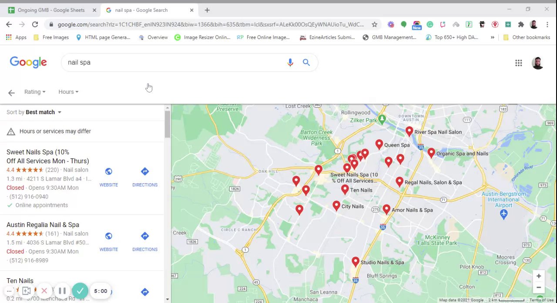Click the recorder 5:00 timer

101,291
